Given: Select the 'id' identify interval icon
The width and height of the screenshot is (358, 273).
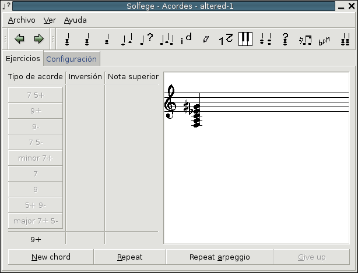Looking at the screenshot, I should [x=186, y=39].
